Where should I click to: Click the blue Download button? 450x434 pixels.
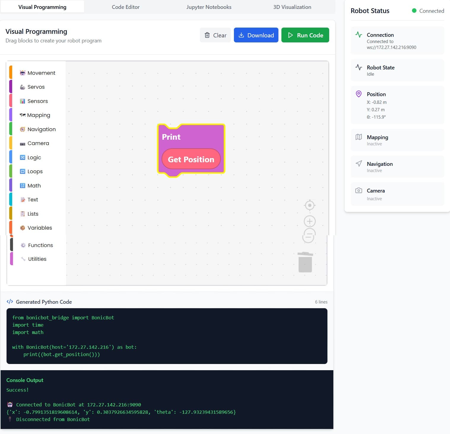point(256,35)
